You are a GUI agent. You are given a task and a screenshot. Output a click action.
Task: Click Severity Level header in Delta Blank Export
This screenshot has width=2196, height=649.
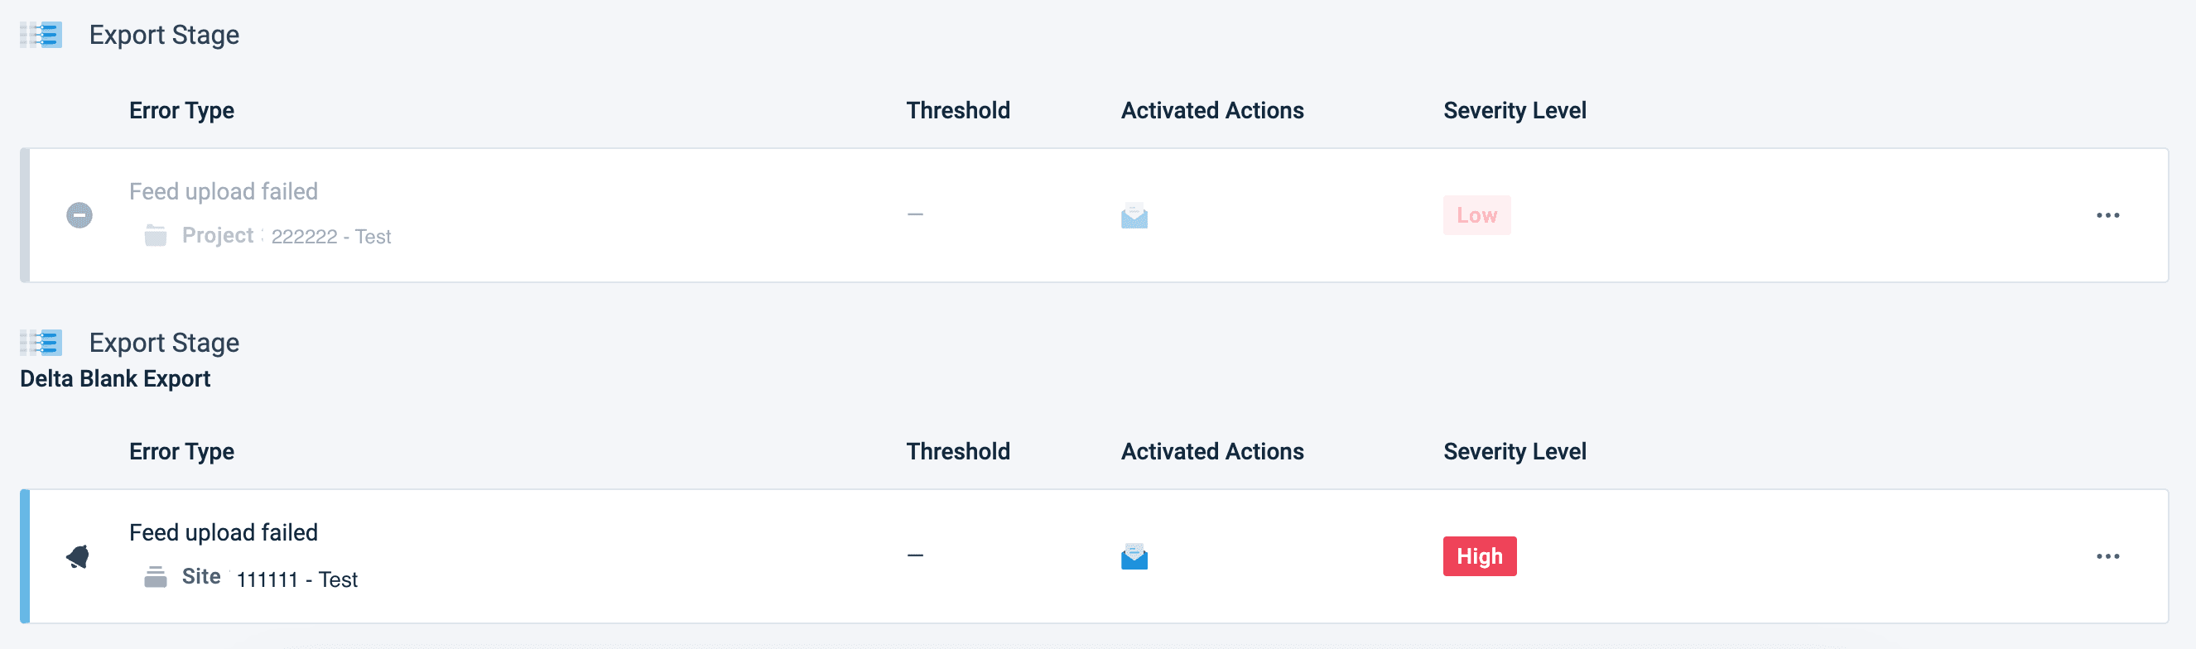1514,451
